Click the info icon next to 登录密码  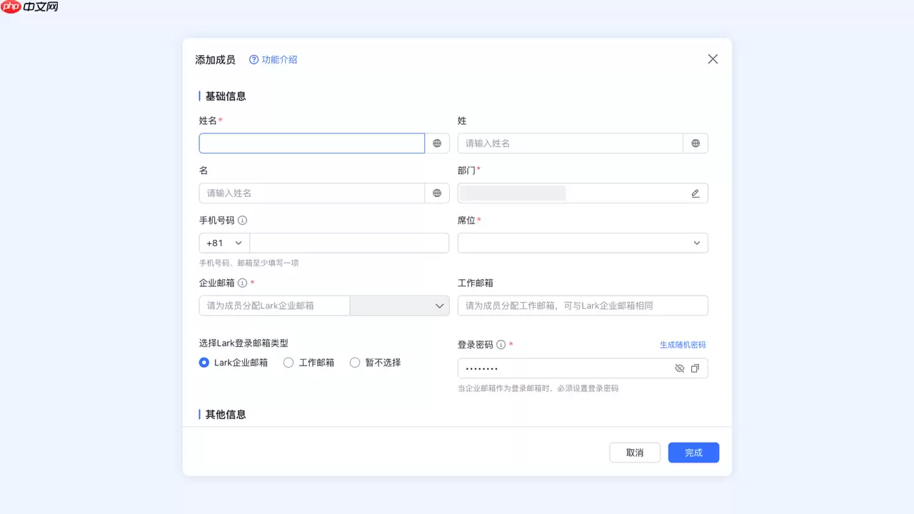[x=502, y=344]
